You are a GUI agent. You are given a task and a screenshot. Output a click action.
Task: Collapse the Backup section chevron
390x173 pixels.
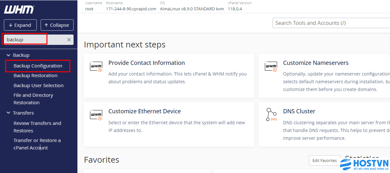[x=8, y=55]
